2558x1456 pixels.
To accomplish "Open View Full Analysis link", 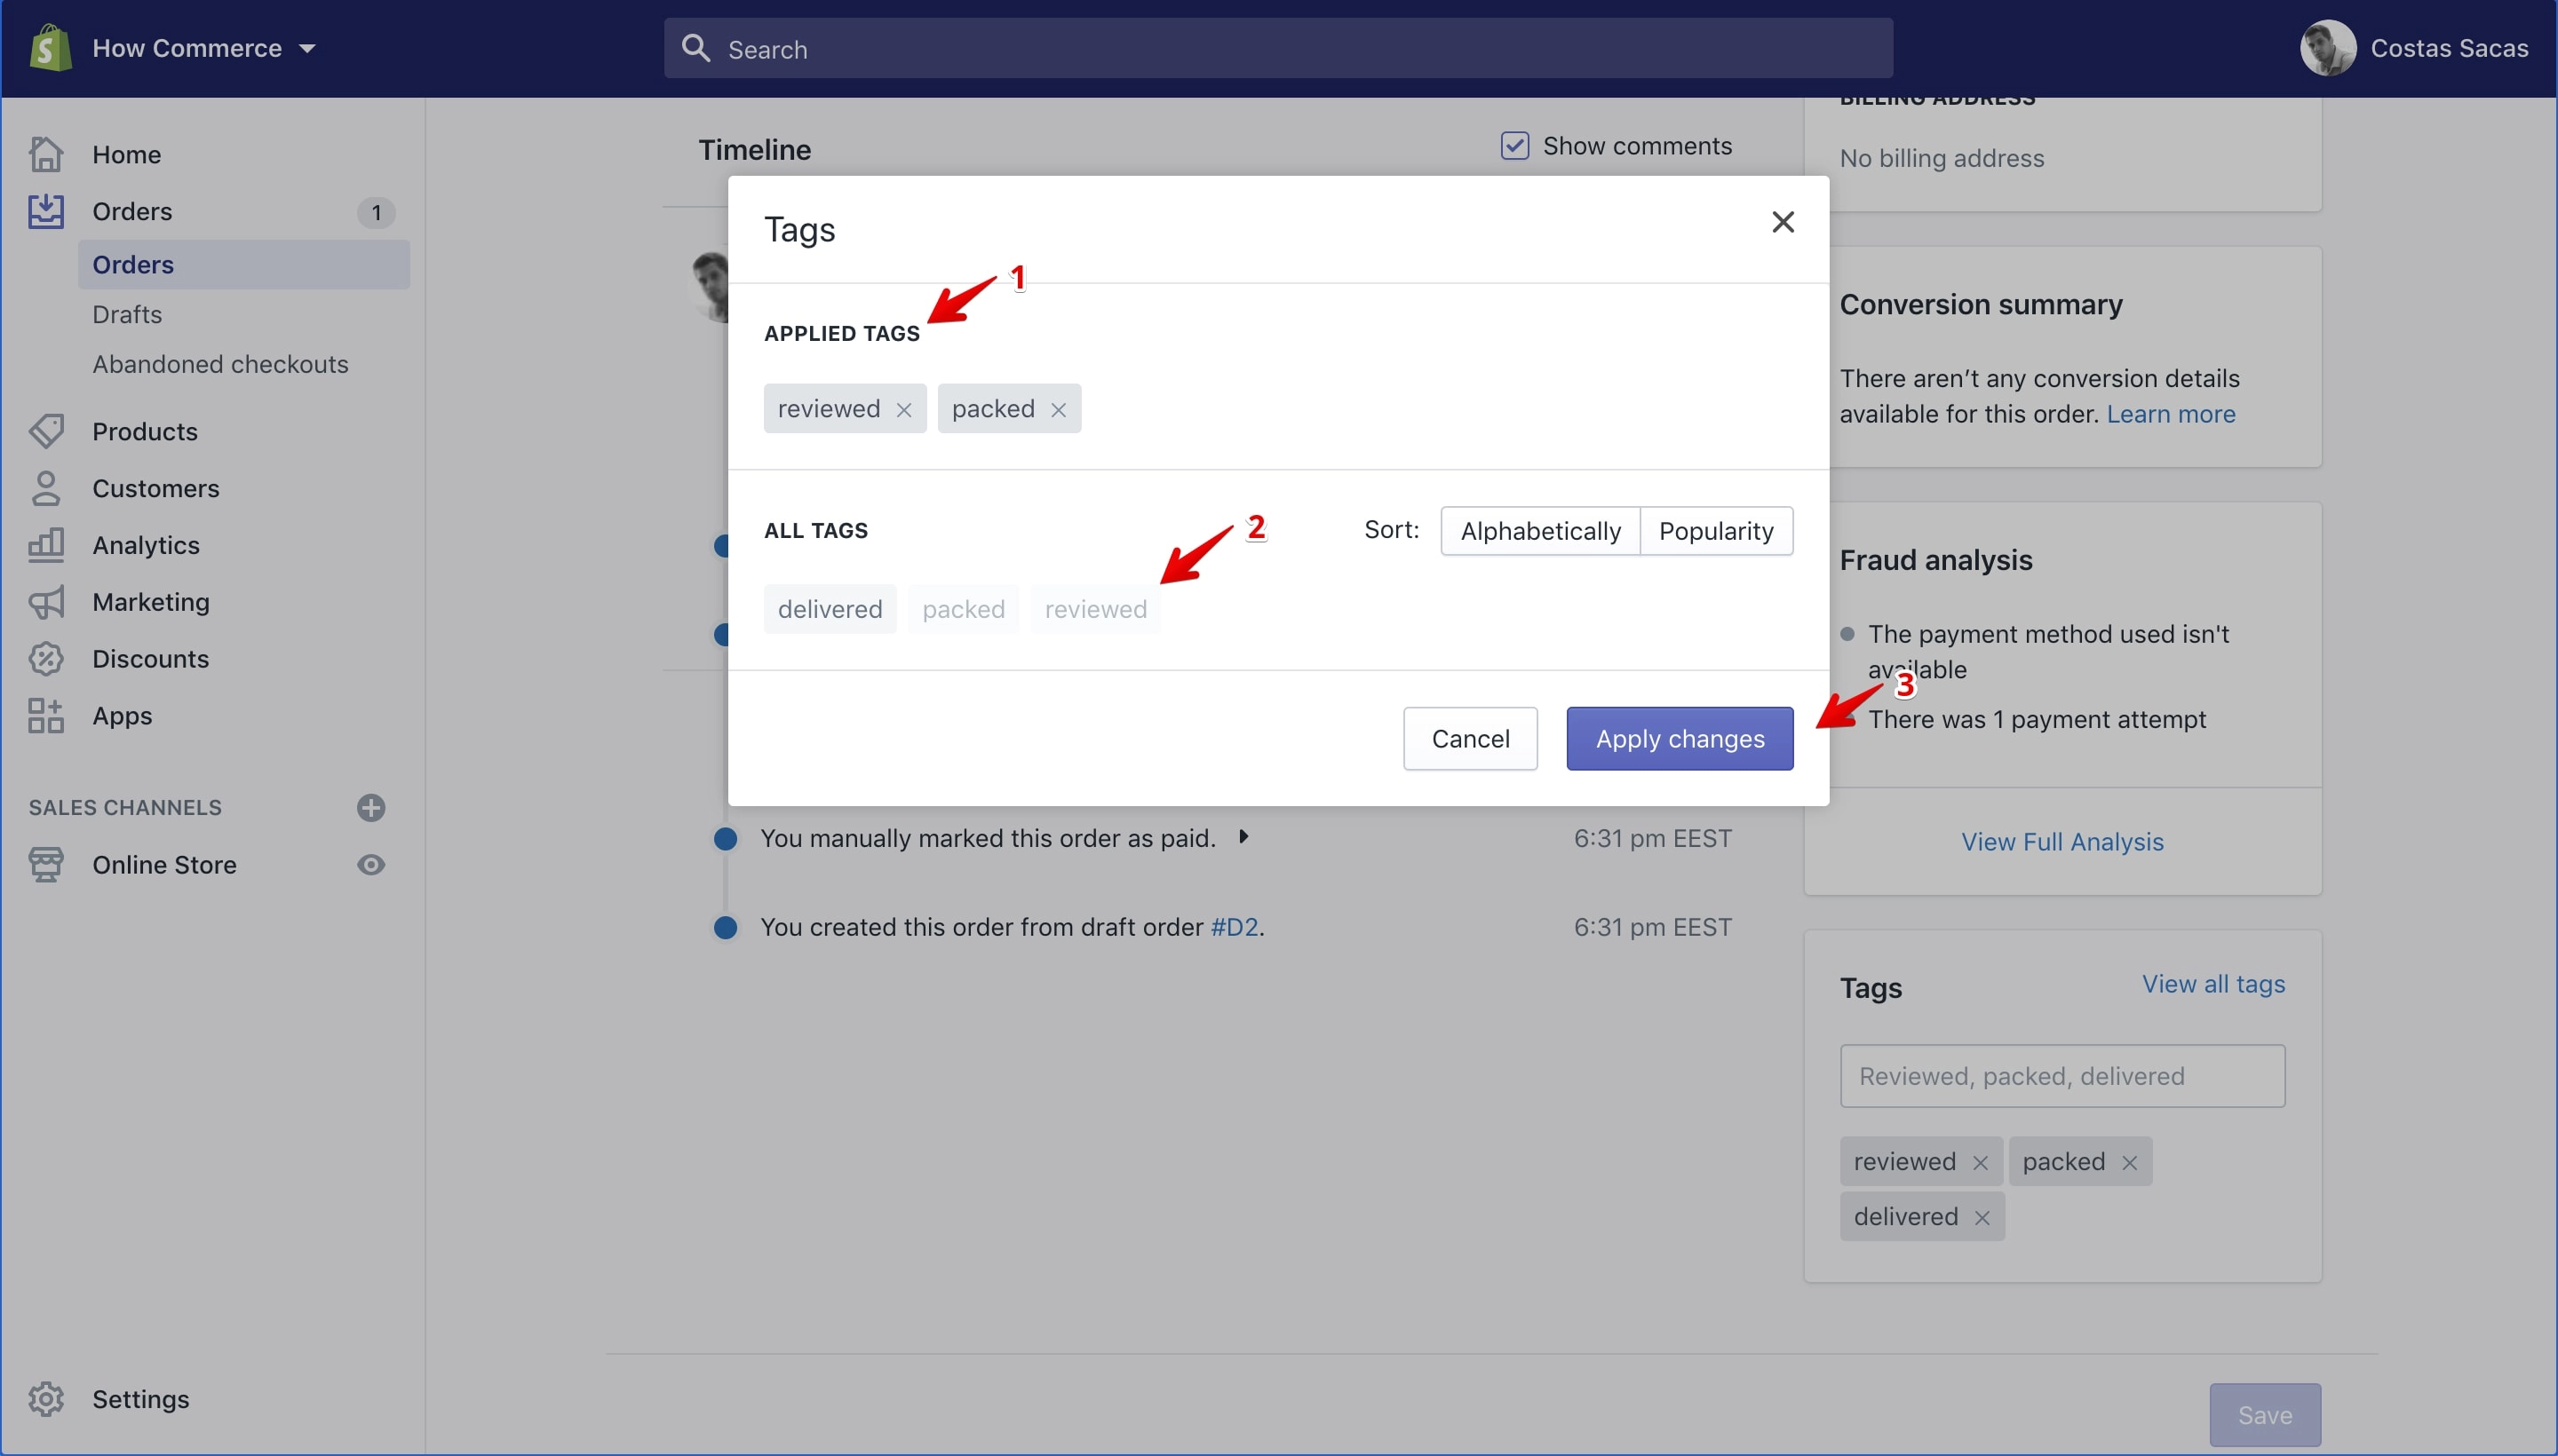I will (2061, 842).
